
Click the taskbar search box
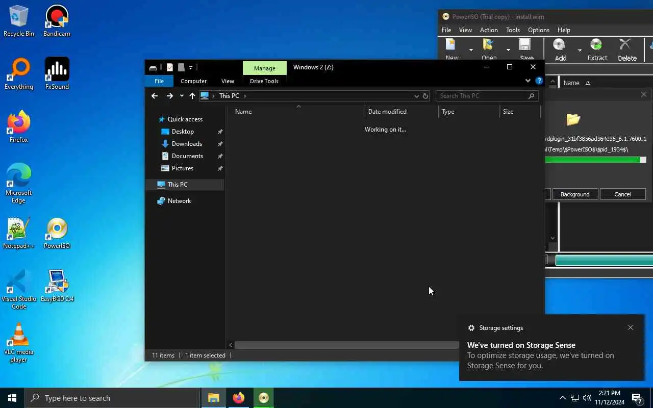pos(112,398)
